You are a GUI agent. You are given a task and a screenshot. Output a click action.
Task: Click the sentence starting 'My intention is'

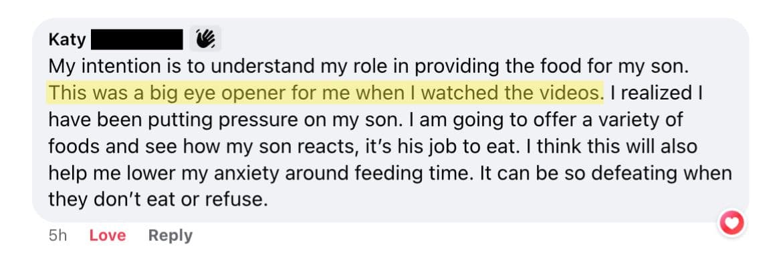(368, 66)
